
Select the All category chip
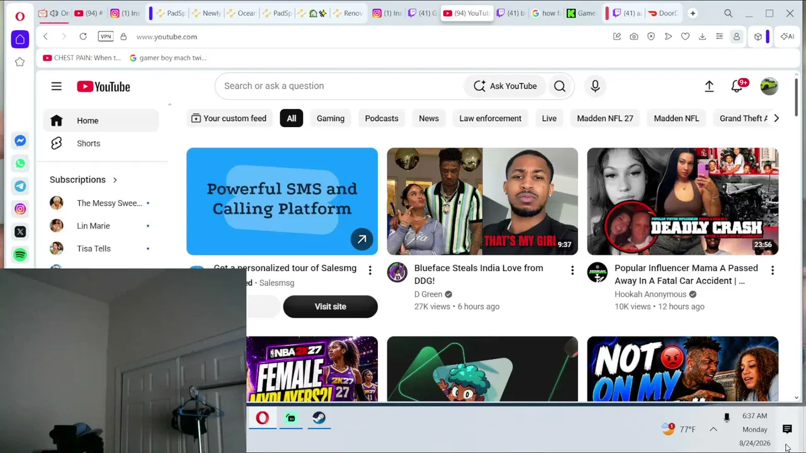292,118
